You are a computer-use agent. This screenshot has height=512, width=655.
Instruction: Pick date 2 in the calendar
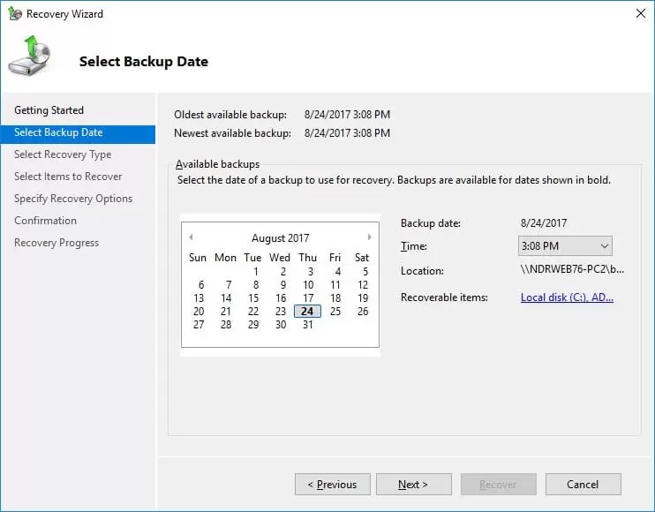283,272
